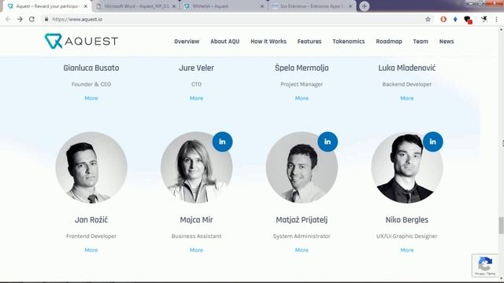
Task: Click the blue diamond extension icon
Action: coord(455,19)
